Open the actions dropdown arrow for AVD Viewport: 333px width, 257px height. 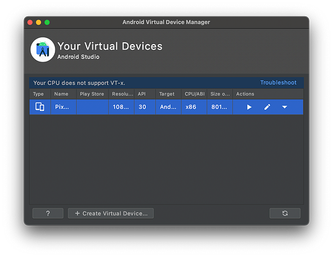(x=285, y=107)
